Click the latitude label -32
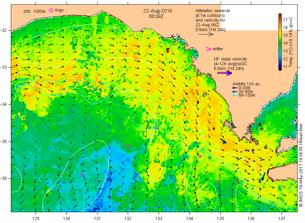305x223 pixels. pos(3,30)
